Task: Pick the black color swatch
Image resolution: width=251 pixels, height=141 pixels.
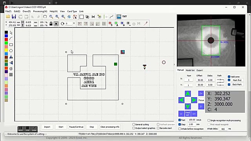Action: tap(6, 32)
